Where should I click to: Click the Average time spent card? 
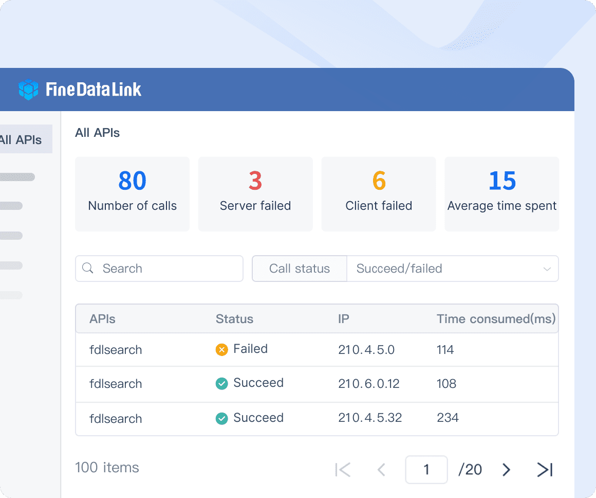click(501, 194)
